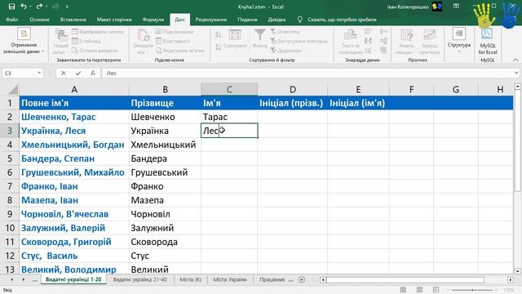Click the 'Сковорода' cell in column B

165,242
